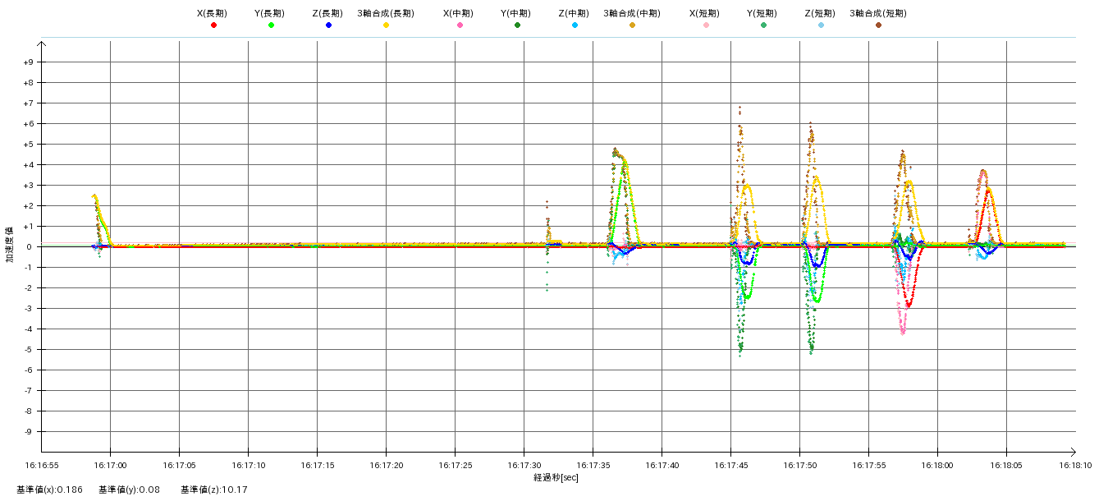The image size is (1108, 501).
Task: Click the red X(長期) legend marker dot
Action: click(213, 25)
